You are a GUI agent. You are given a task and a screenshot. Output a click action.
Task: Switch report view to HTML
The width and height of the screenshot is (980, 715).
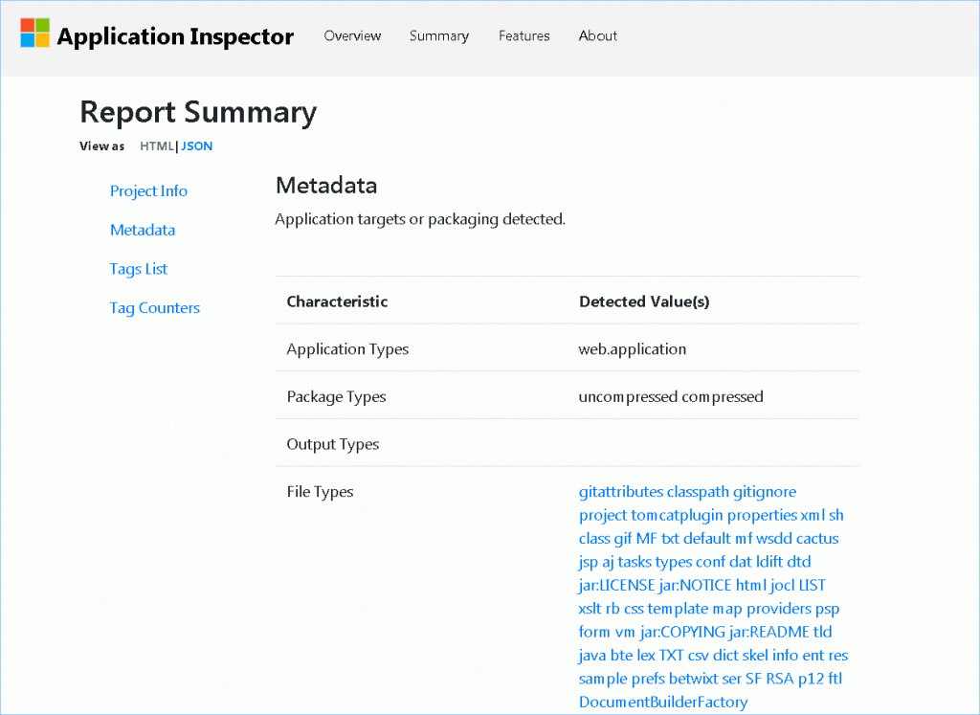click(157, 146)
